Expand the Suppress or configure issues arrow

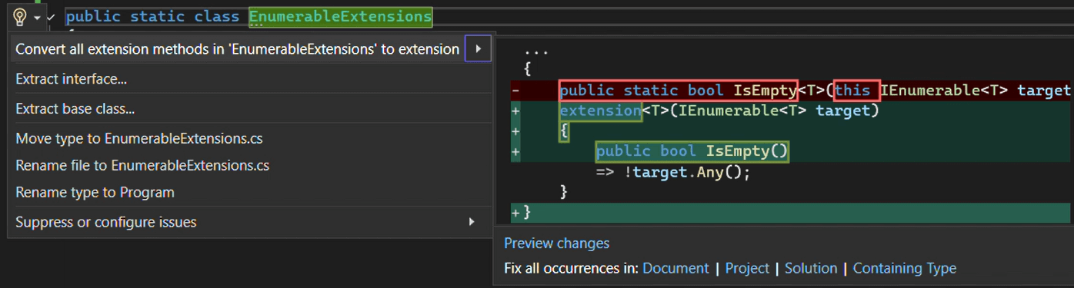tap(472, 222)
